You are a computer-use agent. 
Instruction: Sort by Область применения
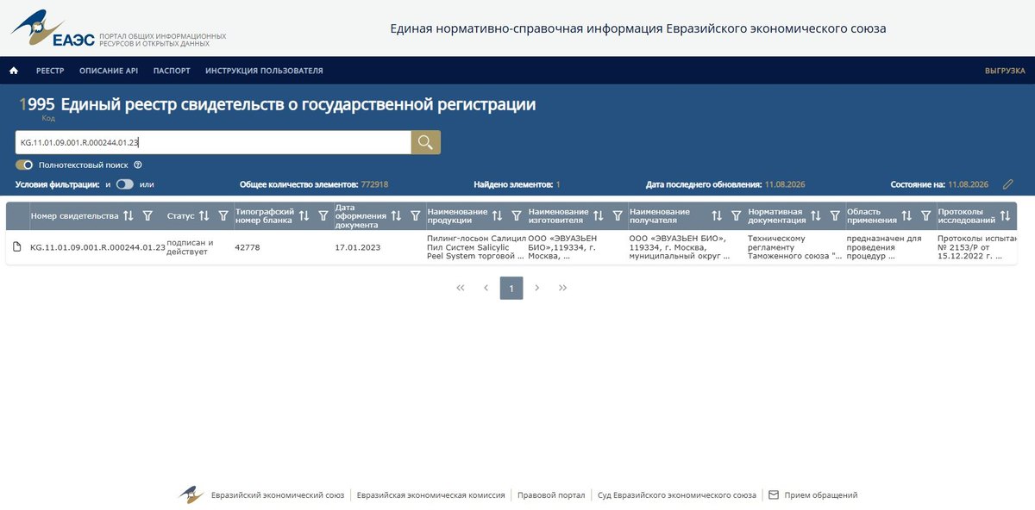906,216
